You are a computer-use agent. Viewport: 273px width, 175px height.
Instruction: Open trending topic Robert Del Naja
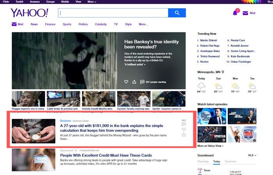point(210,46)
